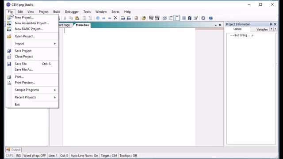Close the Project Information panel
The image size is (283, 159).
[275, 24]
